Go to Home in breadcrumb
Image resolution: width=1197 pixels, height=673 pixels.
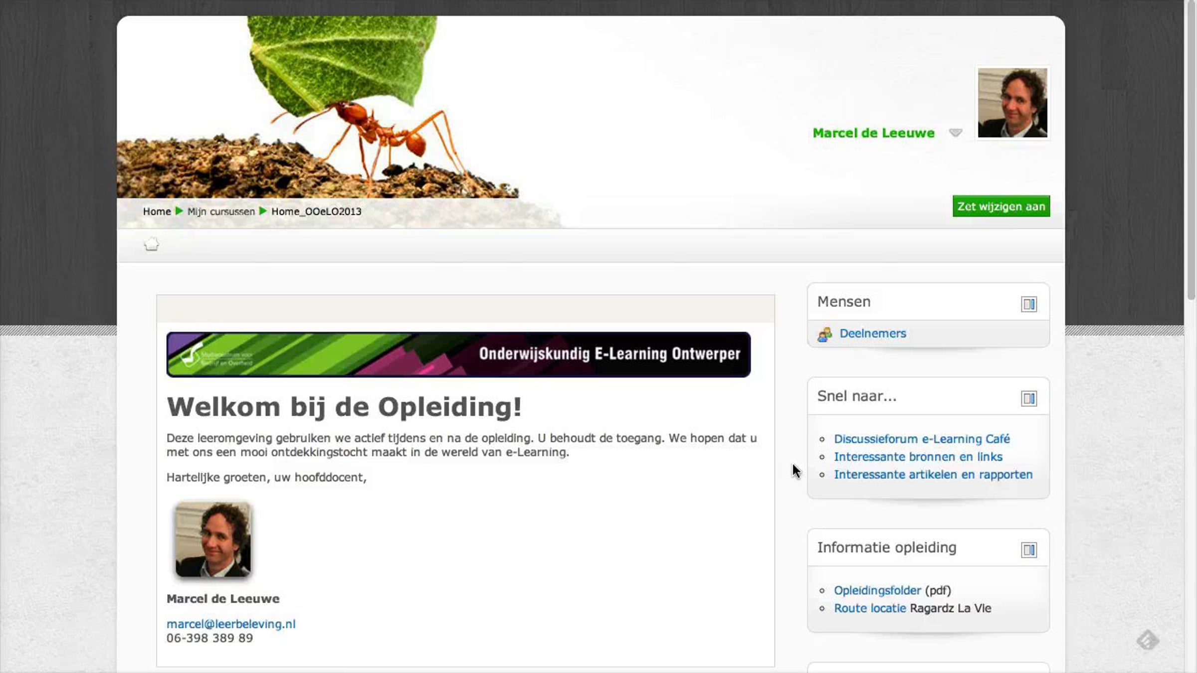(157, 211)
